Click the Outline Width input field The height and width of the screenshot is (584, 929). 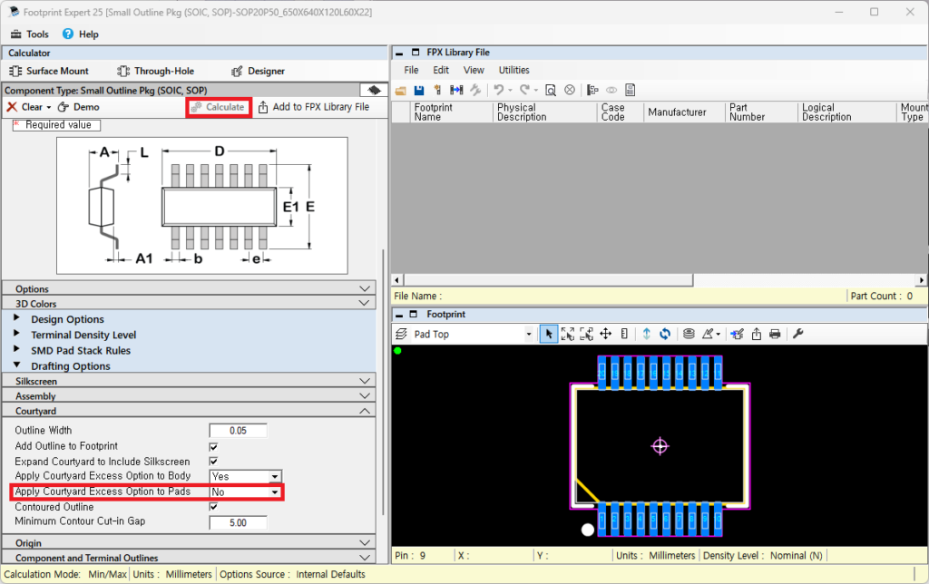coord(238,431)
